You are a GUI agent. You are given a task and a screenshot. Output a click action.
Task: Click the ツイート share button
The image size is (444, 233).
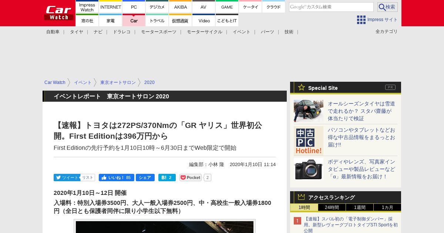click(67, 178)
